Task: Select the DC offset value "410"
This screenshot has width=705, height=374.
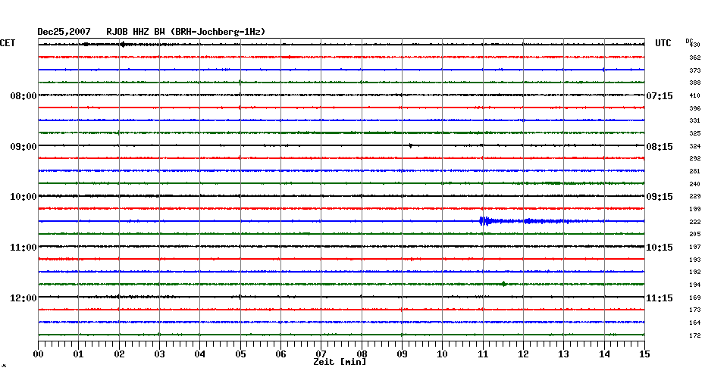Action: click(x=695, y=95)
